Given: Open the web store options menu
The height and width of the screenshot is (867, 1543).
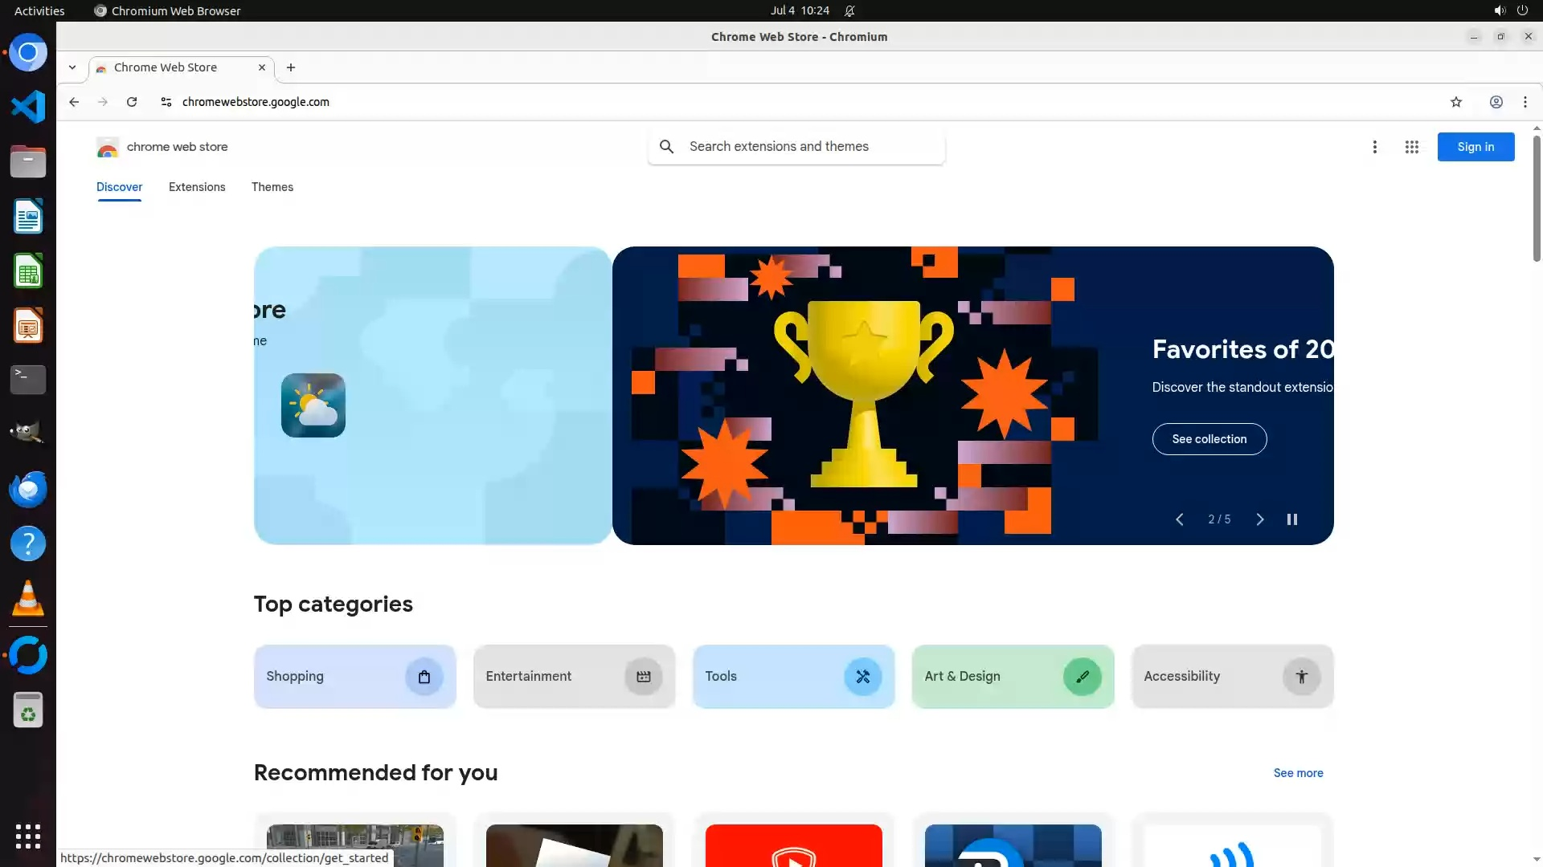Looking at the screenshot, I should pyautogui.click(x=1374, y=147).
